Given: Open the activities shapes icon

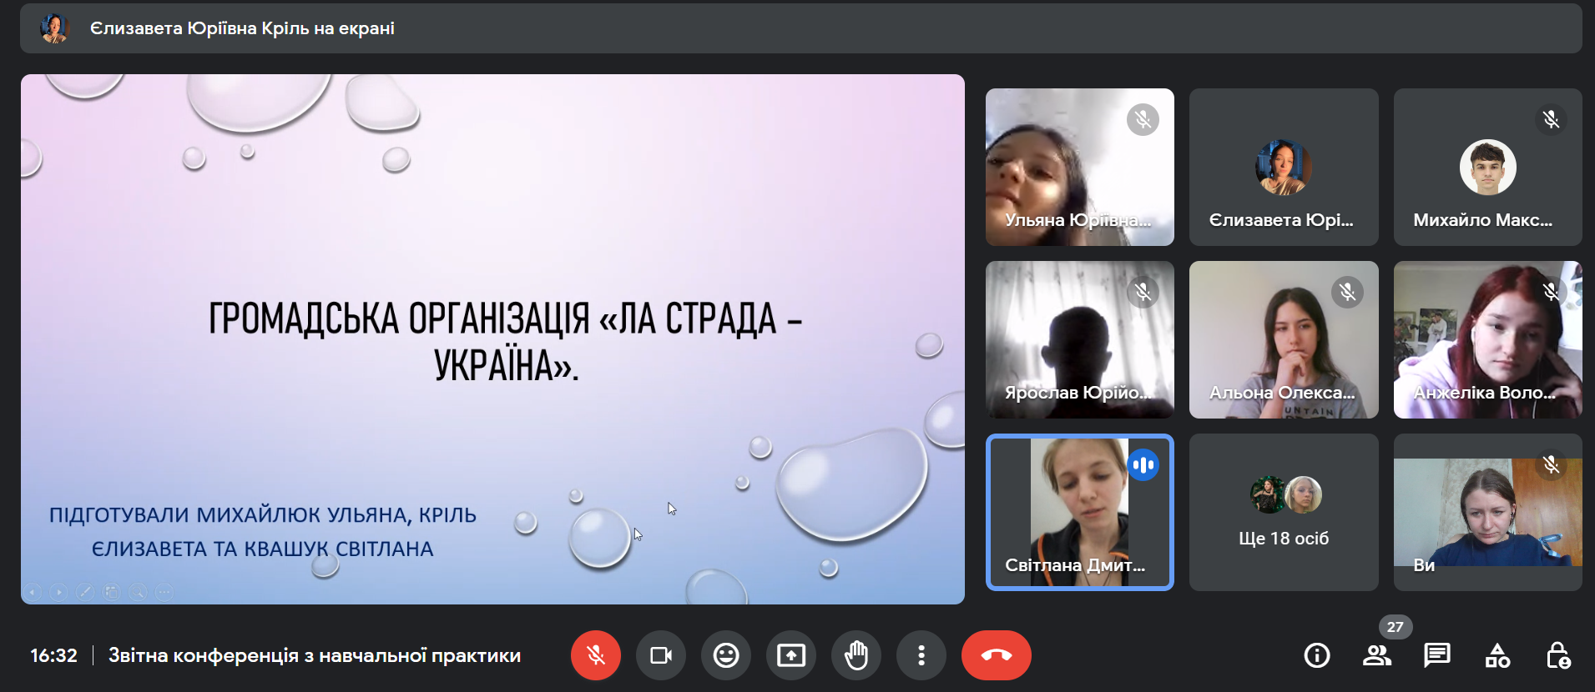Looking at the screenshot, I should click(x=1497, y=655).
